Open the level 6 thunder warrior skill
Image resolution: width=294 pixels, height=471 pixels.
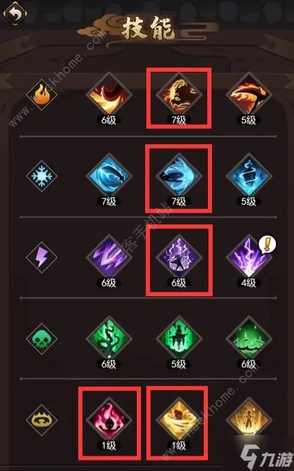coord(179,257)
